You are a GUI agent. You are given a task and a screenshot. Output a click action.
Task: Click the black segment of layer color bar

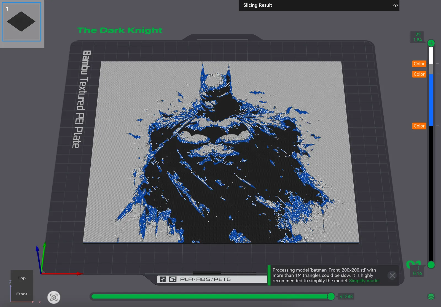coord(431,193)
